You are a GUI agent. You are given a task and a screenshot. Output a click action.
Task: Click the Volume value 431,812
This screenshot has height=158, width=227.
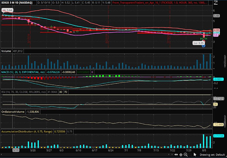point(18,51)
